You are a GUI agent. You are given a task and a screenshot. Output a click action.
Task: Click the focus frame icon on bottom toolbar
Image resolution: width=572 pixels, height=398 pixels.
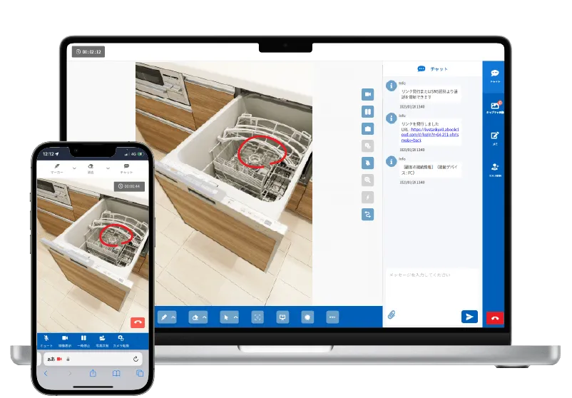257,317
